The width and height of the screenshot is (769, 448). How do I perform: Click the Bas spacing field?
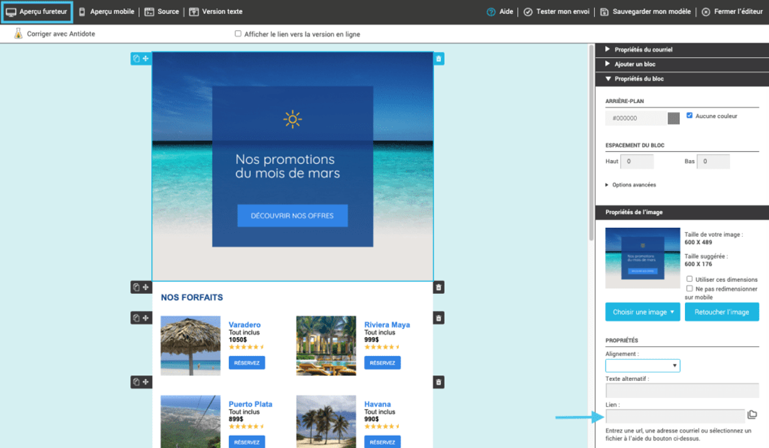point(713,161)
